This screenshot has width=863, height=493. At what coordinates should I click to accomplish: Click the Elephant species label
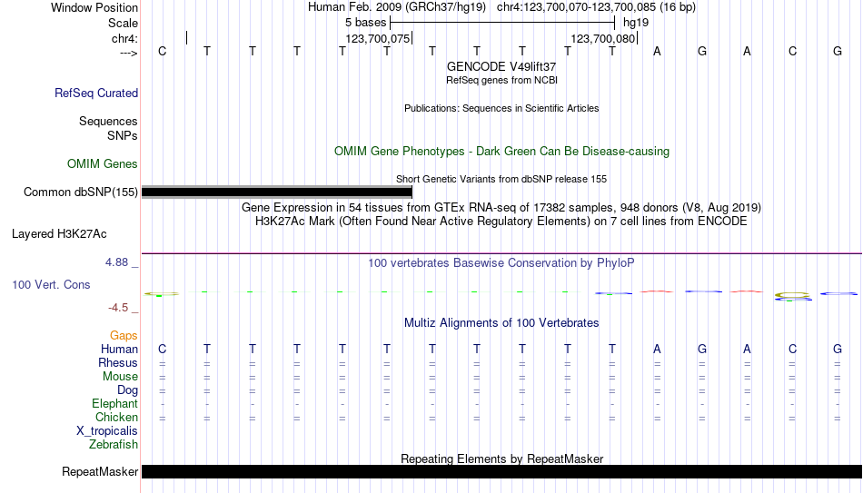(x=114, y=403)
